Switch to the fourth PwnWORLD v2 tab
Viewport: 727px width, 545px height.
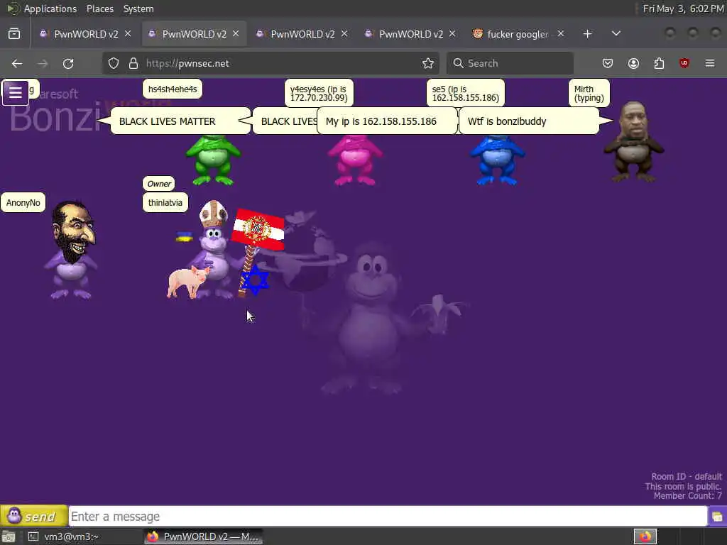(411, 34)
